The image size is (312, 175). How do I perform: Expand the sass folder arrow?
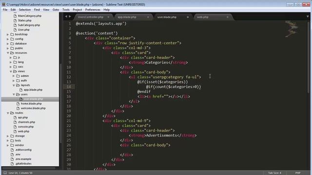[x=11, y=67]
